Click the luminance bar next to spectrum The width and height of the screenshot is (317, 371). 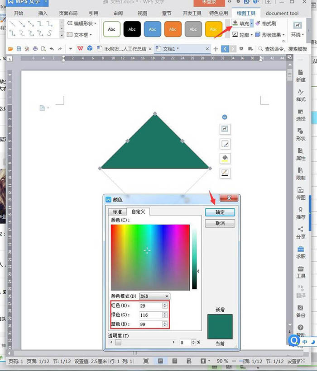tap(194, 258)
